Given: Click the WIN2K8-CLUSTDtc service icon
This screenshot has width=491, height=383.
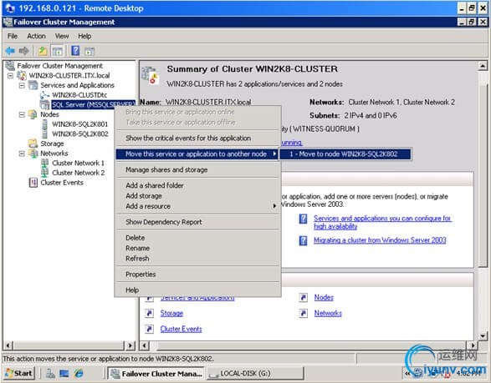Looking at the screenshot, I should pos(45,94).
